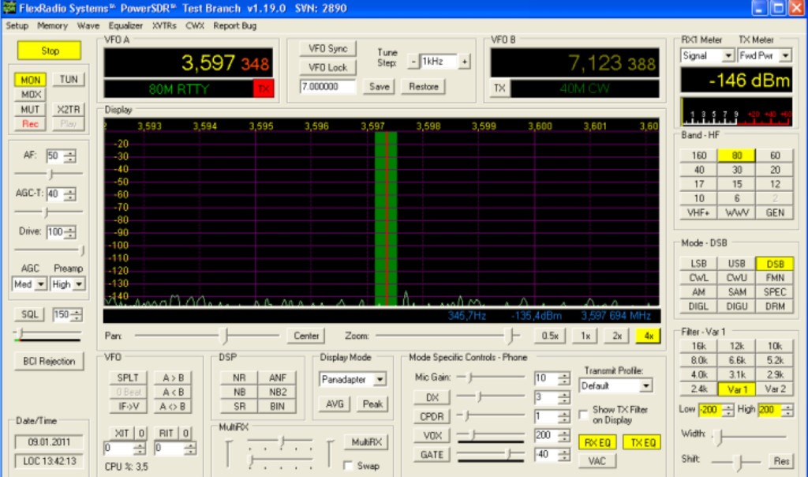Click the TX button beside VFO B

pyautogui.click(x=499, y=88)
